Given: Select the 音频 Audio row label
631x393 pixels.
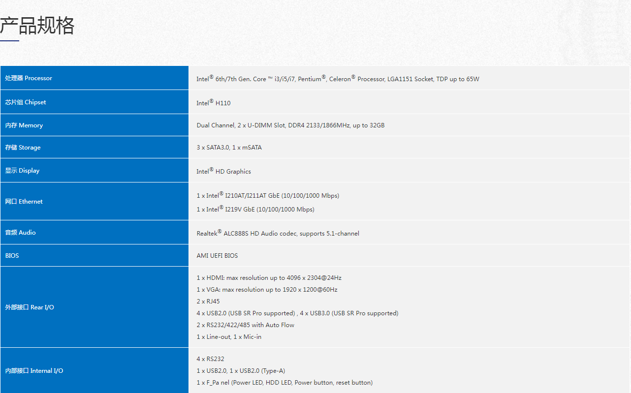Looking at the screenshot, I should (21, 233).
